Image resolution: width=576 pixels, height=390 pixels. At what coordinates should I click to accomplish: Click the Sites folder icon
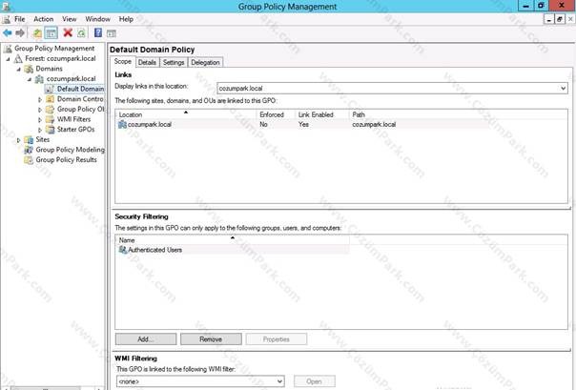(x=29, y=139)
